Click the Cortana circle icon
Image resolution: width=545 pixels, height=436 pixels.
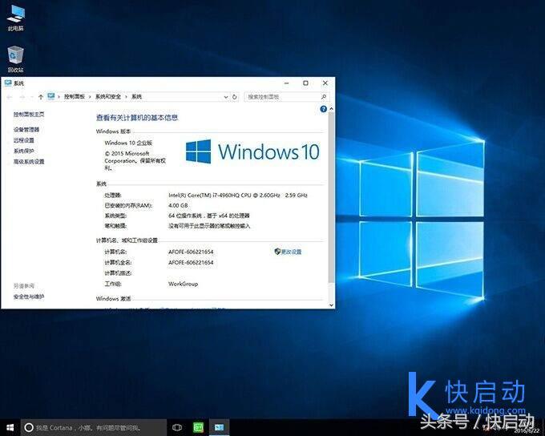29,428
